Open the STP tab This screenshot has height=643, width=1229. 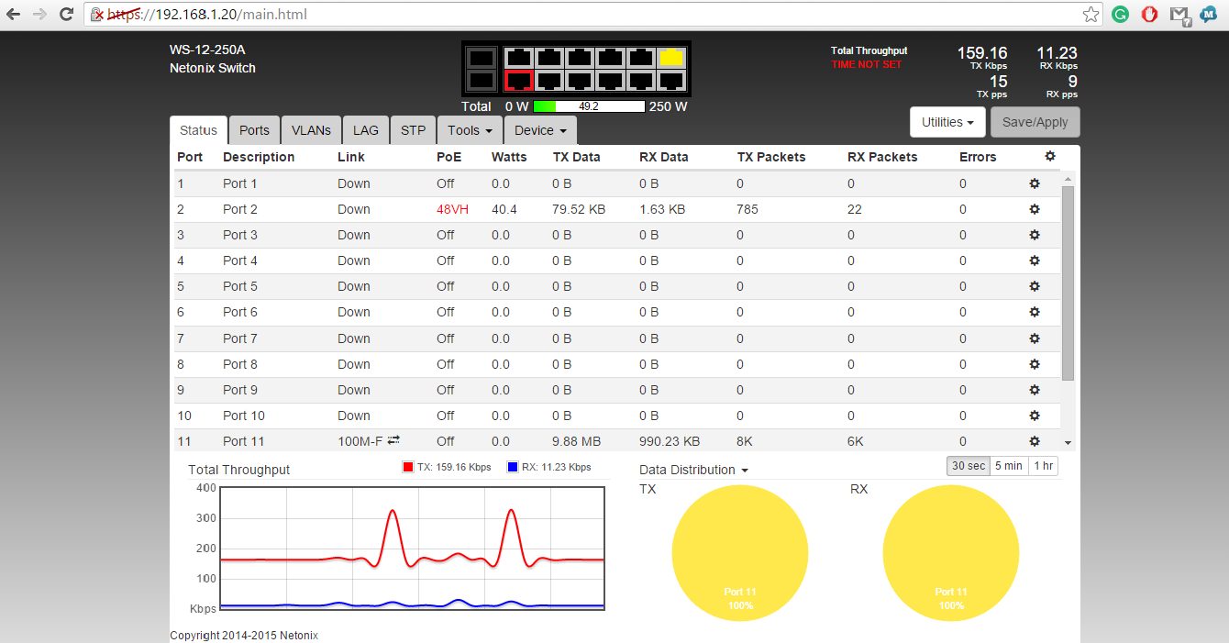(413, 130)
